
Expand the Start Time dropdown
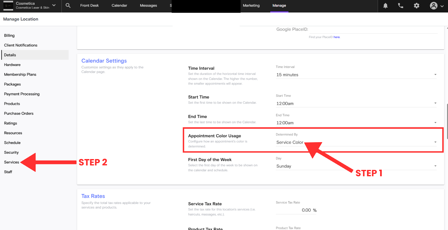356,103
